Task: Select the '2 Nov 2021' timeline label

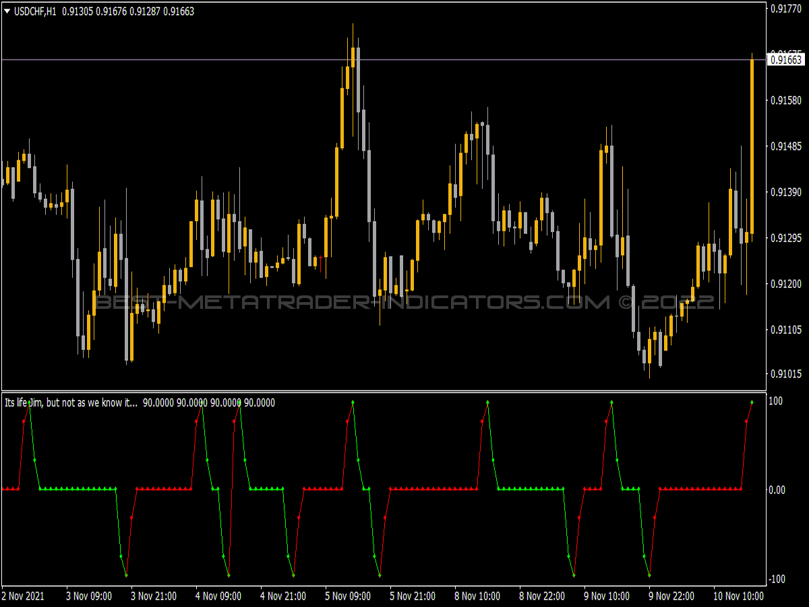Action: pyautogui.click(x=22, y=596)
